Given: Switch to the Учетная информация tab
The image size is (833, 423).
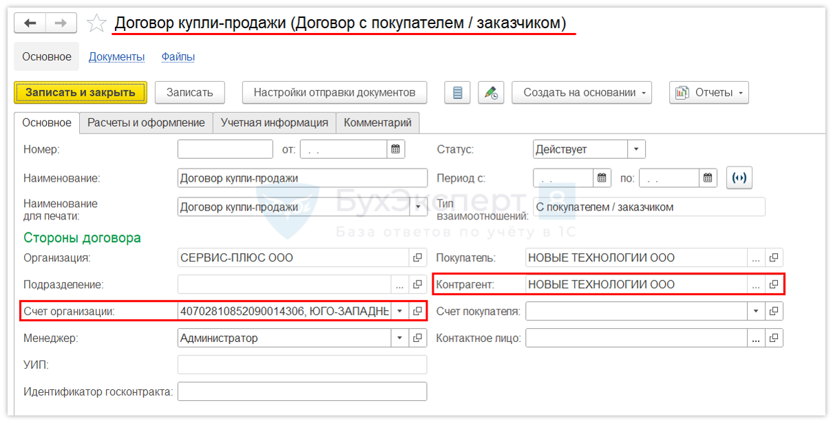Looking at the screenshot, I should [274, 123].
